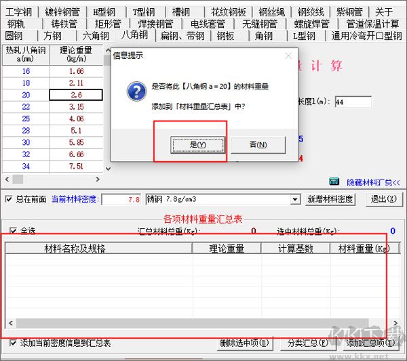Switch to the 工字钢 tab

point(19,12)
